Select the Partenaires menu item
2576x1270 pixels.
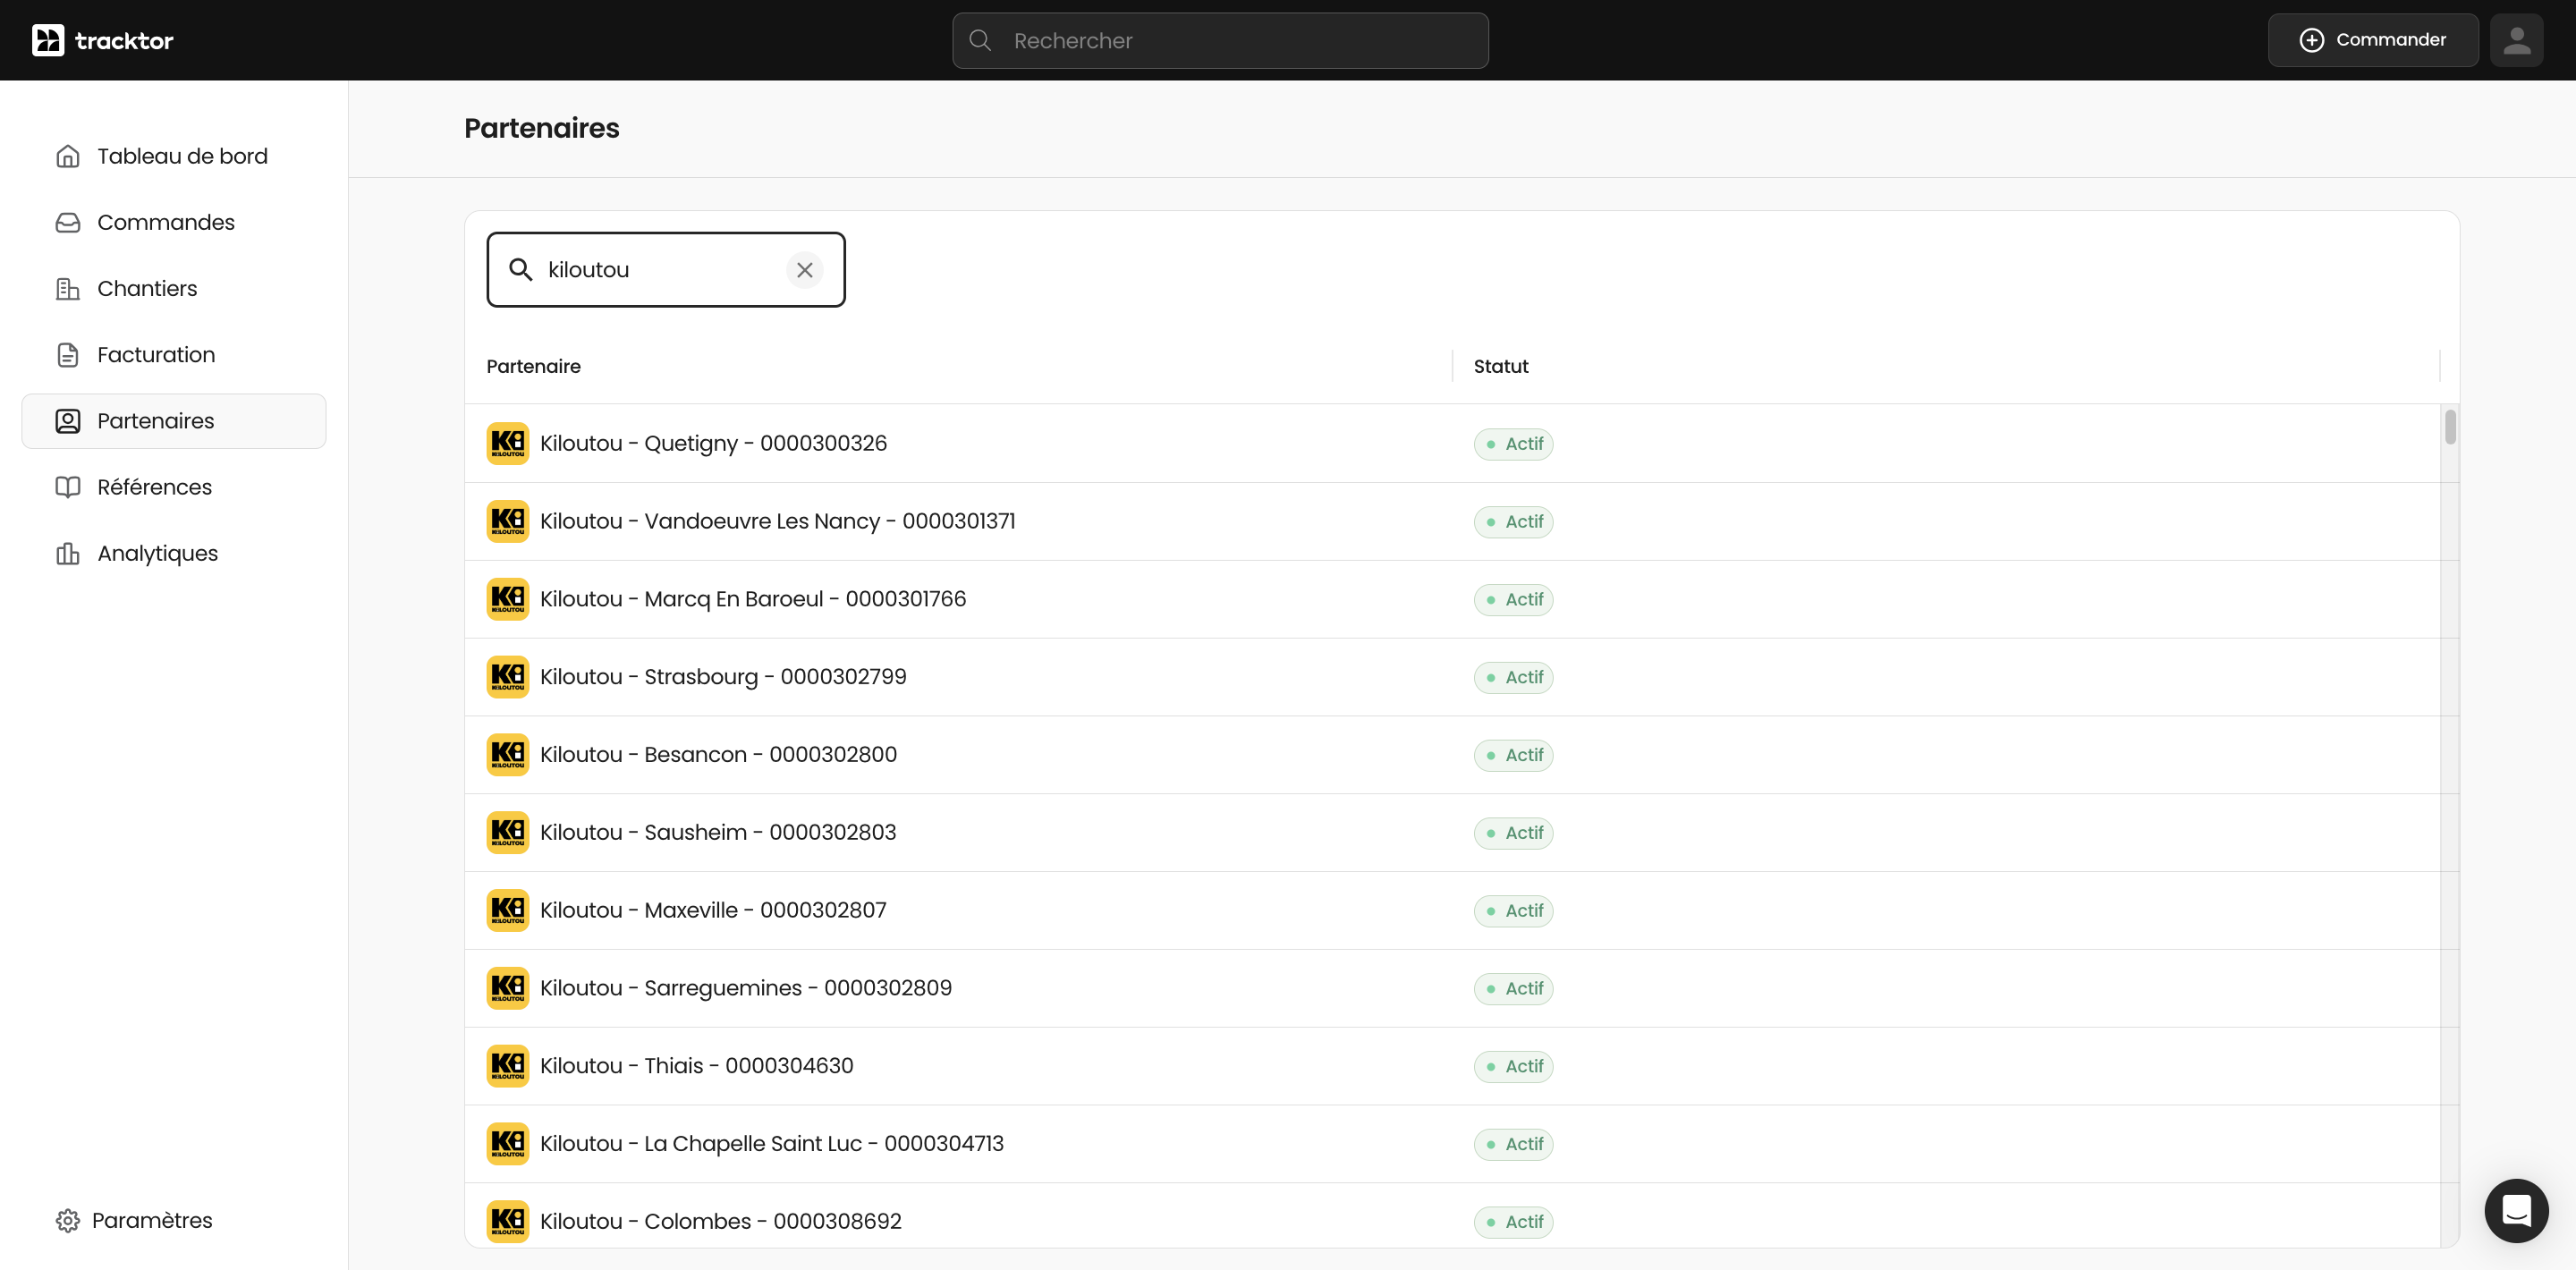[174, 421]
